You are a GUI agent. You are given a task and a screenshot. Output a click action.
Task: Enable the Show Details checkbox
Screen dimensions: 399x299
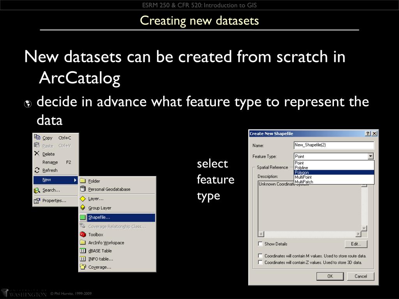tap(260, 244)
